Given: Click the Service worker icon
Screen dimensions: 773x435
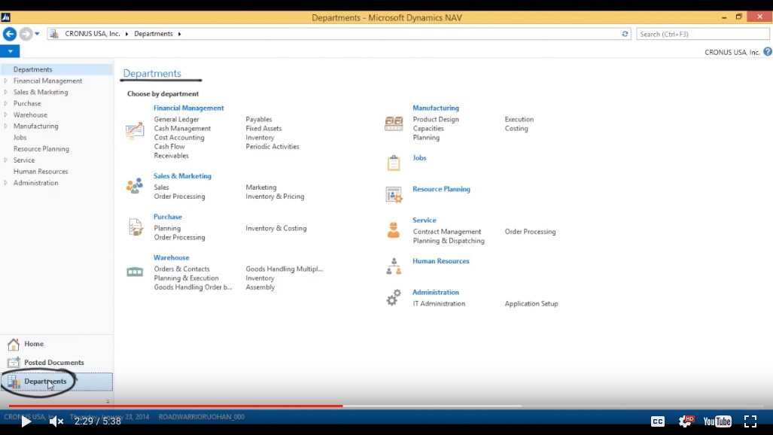Looking at the screenshot, I should [394, 230].
